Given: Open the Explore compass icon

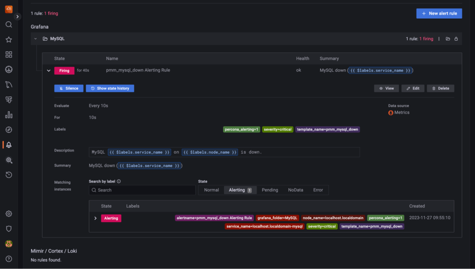Looking at the screenshot, I should [x=8, y=130].
